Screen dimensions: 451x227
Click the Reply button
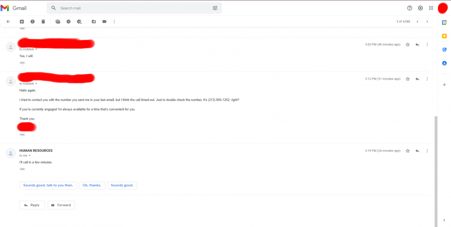[32, 205]
